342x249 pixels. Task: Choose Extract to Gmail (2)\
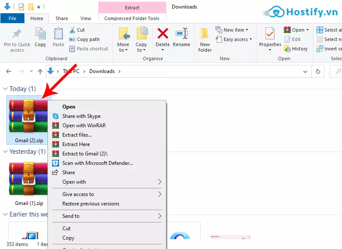(107, 154)
